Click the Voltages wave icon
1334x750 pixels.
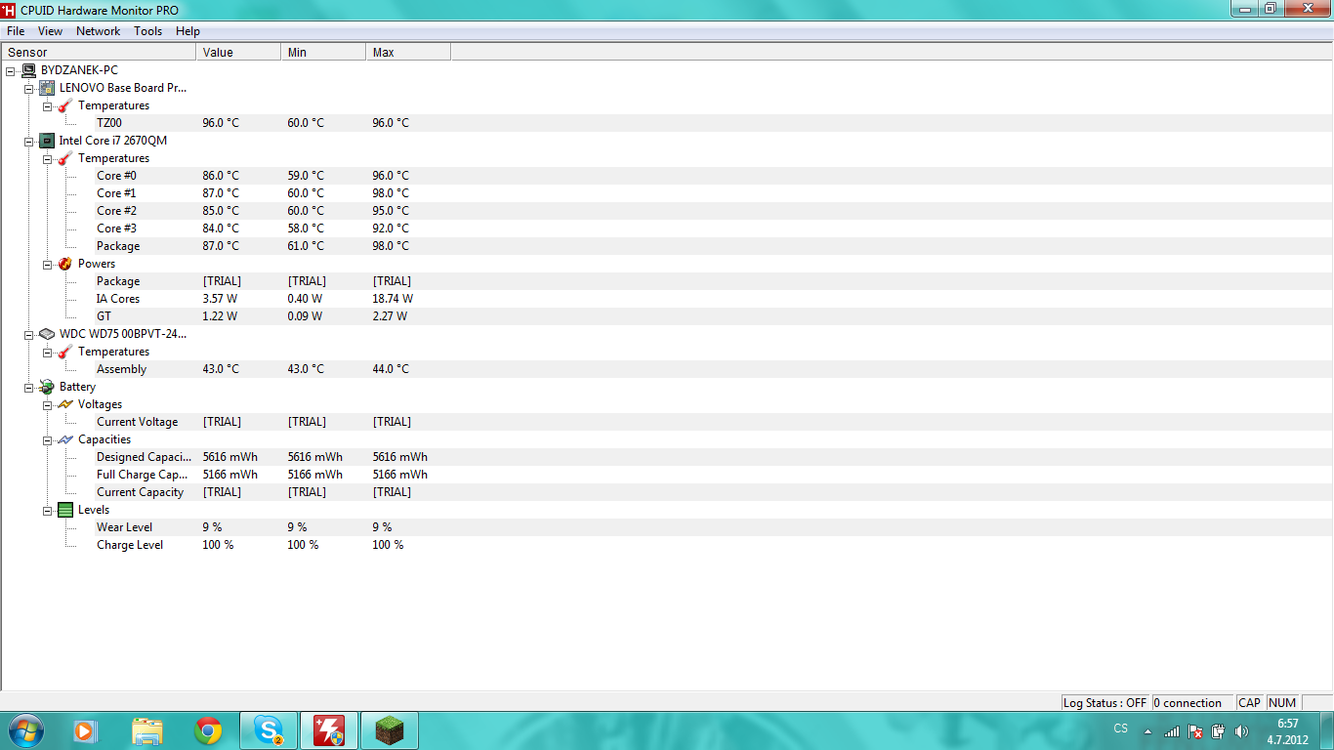click(x=65, y=404)
